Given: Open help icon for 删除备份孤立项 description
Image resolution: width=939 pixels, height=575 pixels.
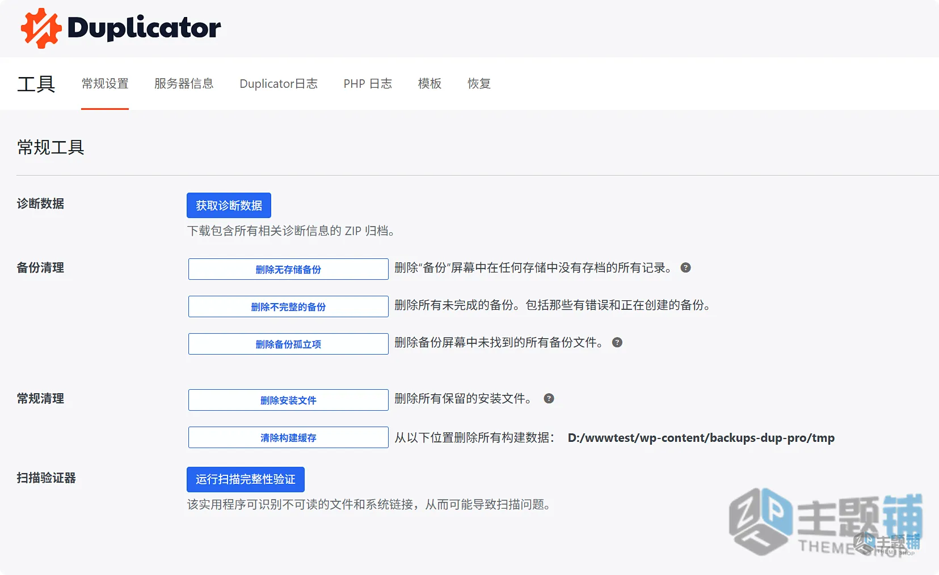Looking at the screenshot, I should 617,343.
